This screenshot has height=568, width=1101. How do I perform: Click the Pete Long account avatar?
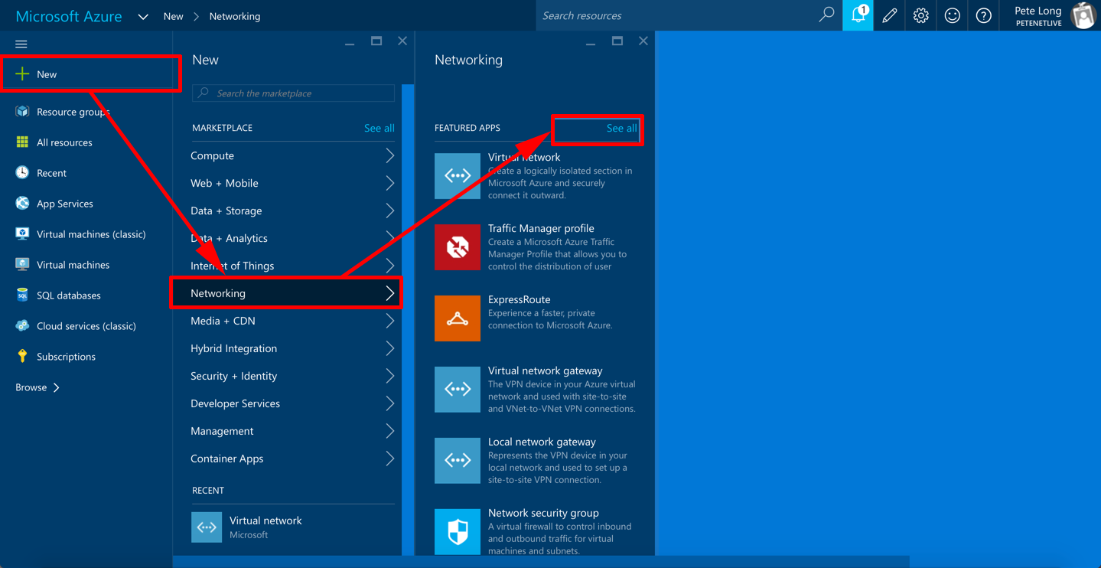1083,15
